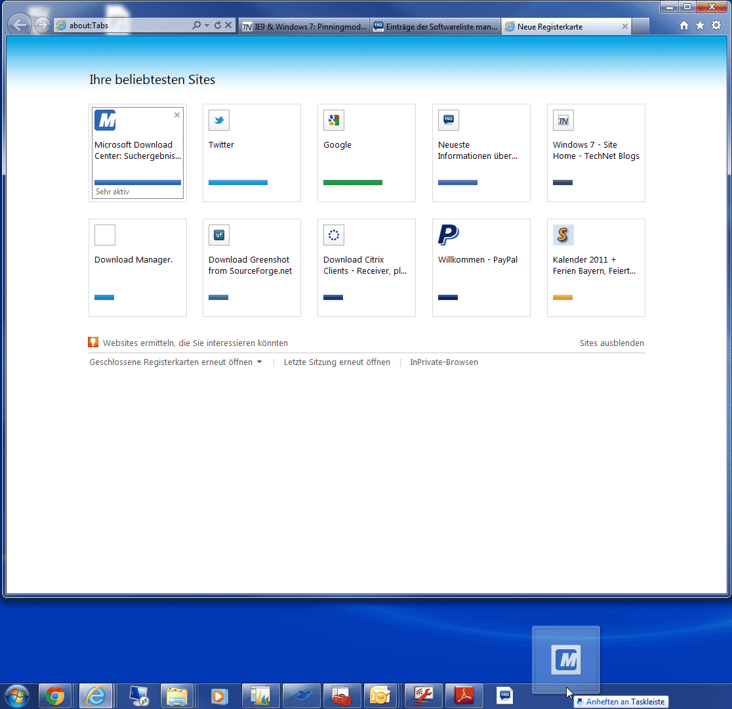Open the Windows Start orb
The width and height of the screenshot is (732, 709).
17,697
